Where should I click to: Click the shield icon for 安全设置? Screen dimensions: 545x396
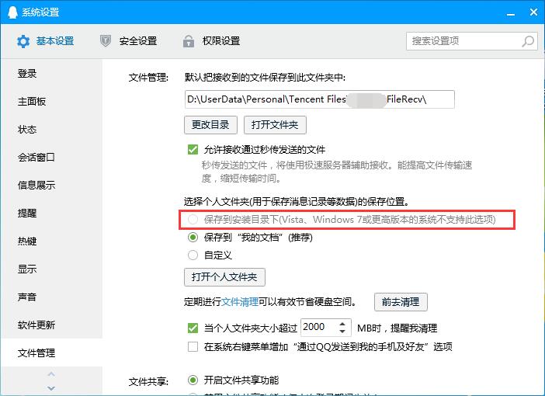[106, 40]
